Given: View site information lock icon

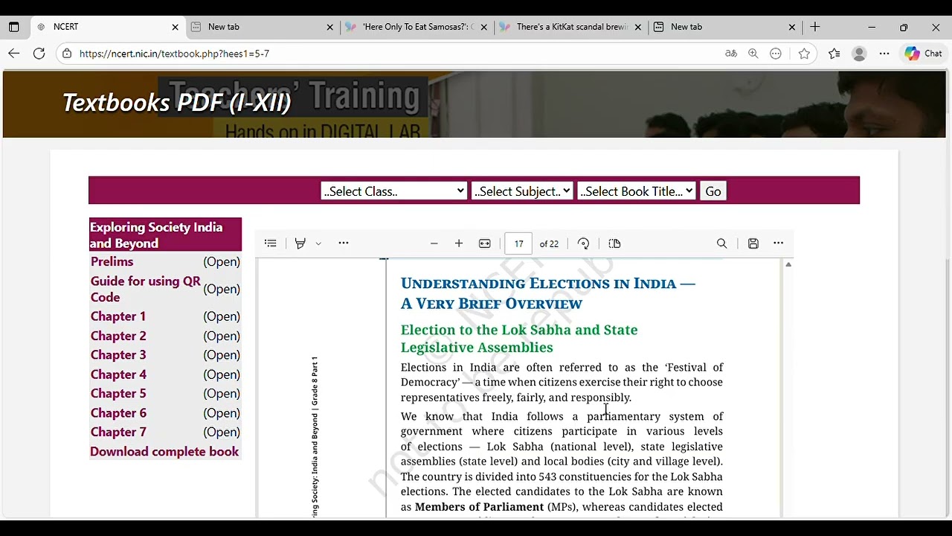Looking at the screenshot, I should click(x=67, y=54).
